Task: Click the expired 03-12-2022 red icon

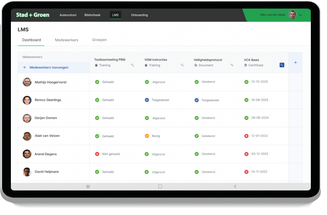Action: tap(246, 154)
